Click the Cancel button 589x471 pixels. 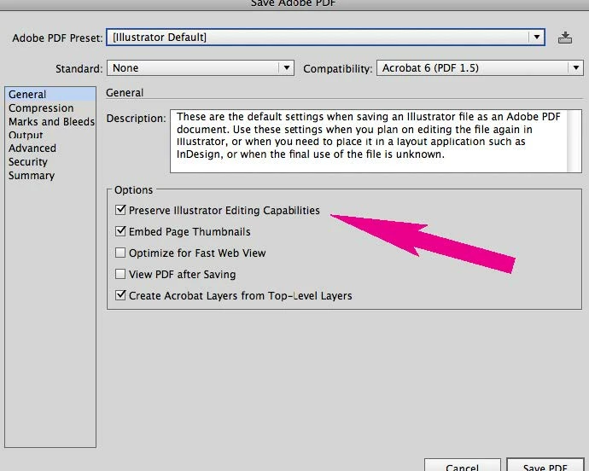(x=463, y=466)
